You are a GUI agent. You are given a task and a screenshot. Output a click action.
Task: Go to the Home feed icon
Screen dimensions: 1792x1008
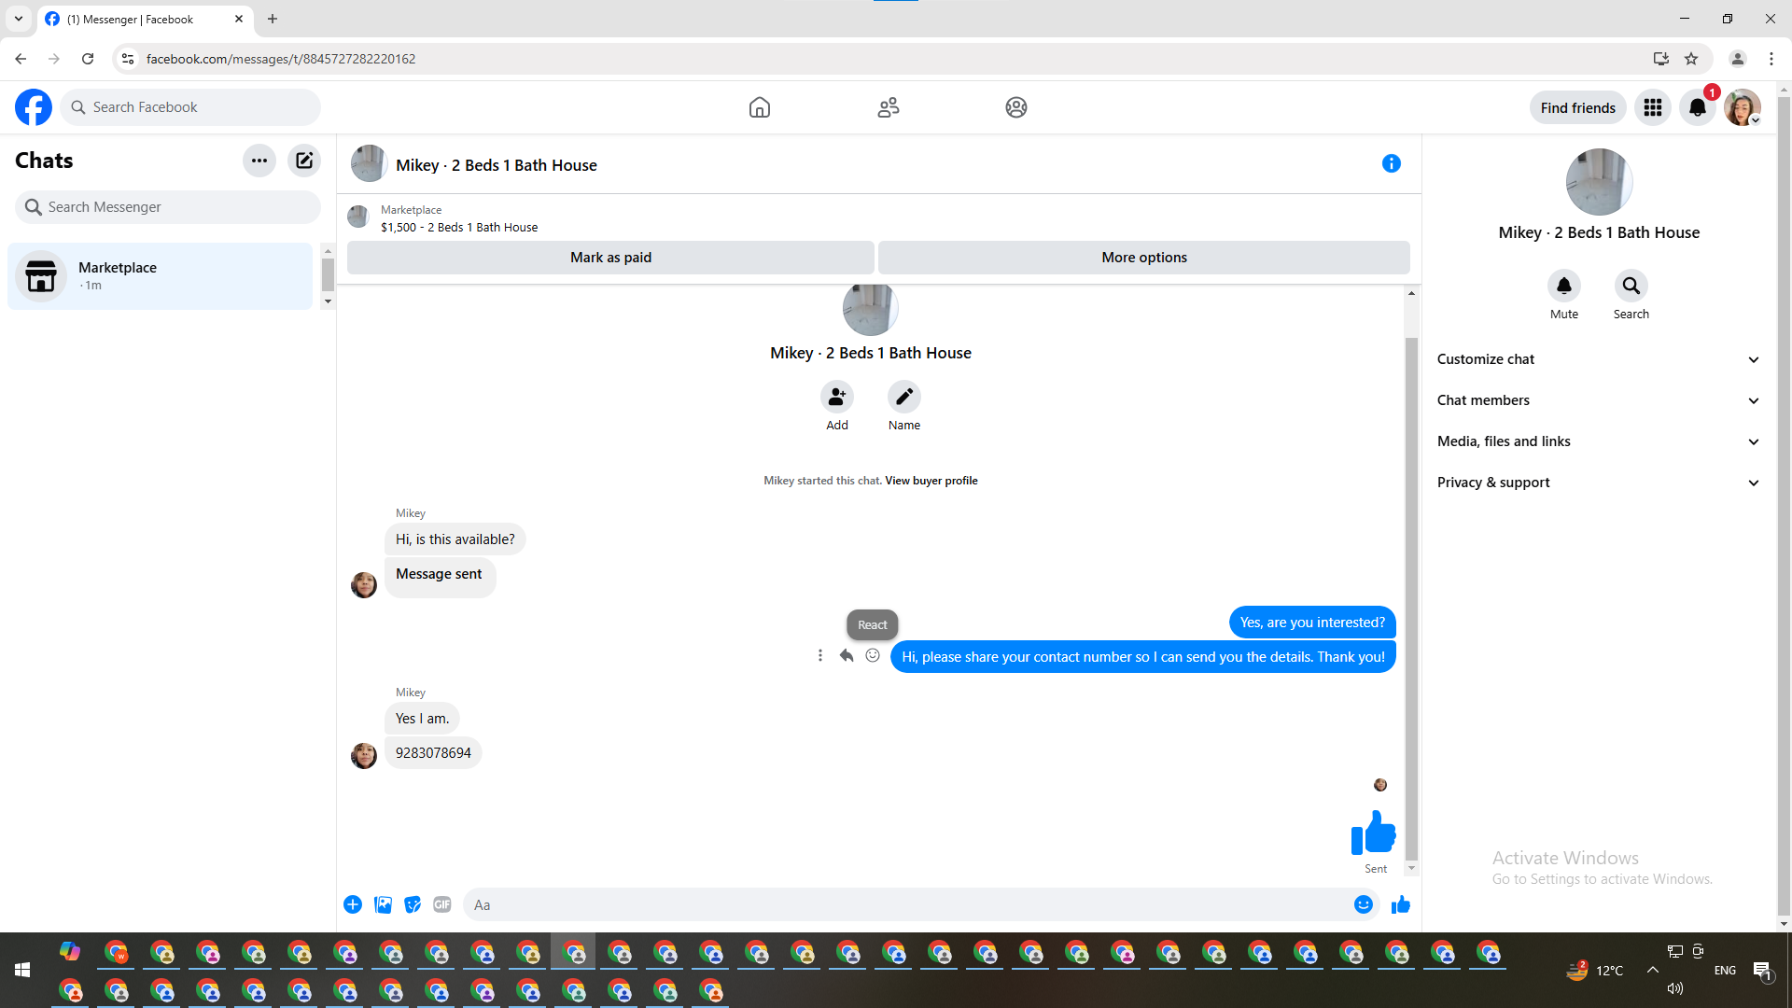click(760, 107)
